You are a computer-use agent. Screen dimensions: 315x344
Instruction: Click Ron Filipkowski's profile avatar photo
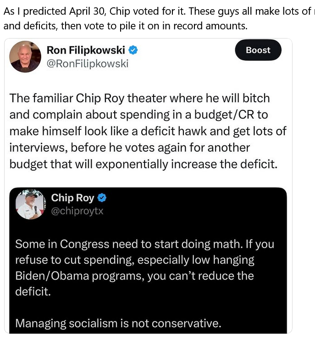tap(25, 56)
